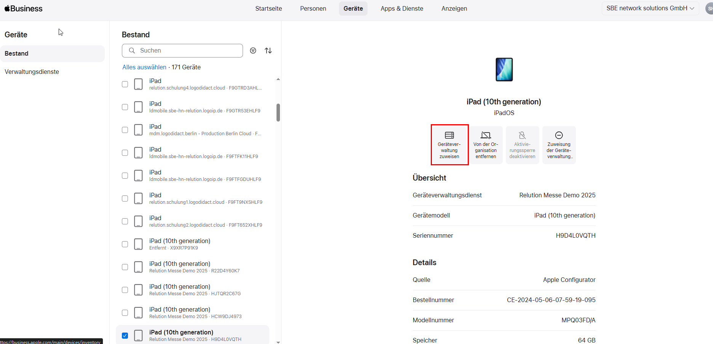Click the 171 Geräte count text
This screenshot has height=344, width=713.
186,67
